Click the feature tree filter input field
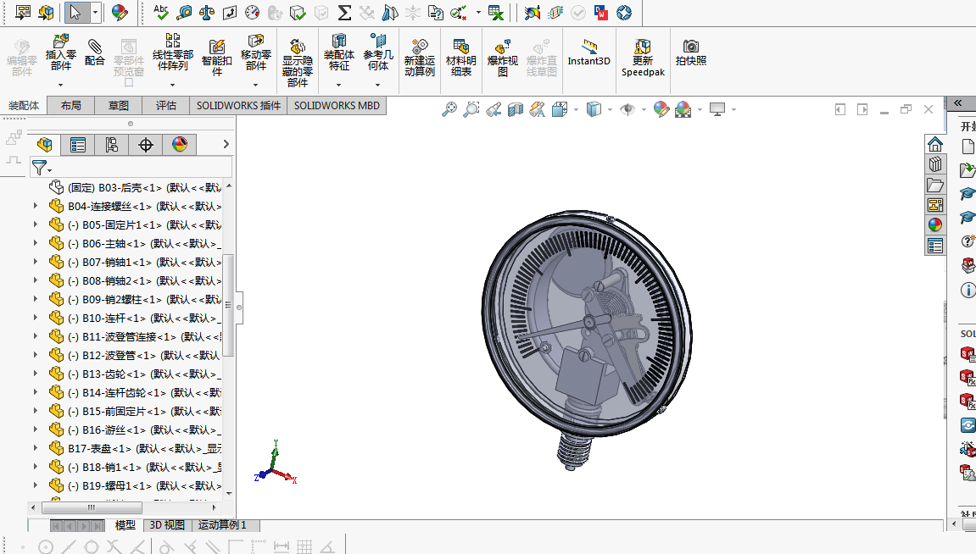976x554 pixels. [x=142, y=167]
